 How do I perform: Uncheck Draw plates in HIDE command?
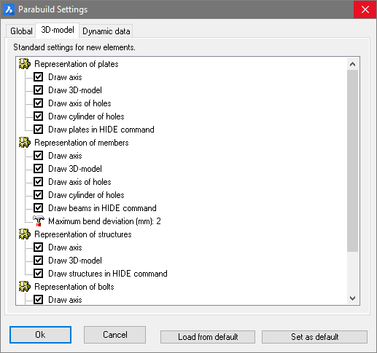click(x=39, y=130)
